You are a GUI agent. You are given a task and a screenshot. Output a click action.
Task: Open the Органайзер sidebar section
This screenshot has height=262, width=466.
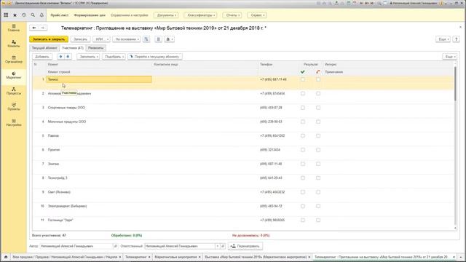[14, 60]
